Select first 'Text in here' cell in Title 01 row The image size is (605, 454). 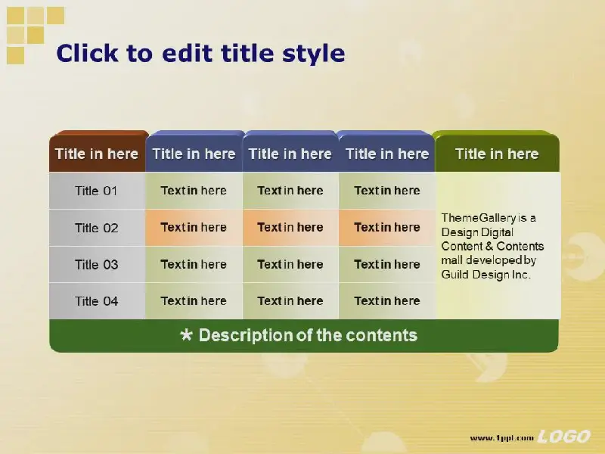[194, 191]
